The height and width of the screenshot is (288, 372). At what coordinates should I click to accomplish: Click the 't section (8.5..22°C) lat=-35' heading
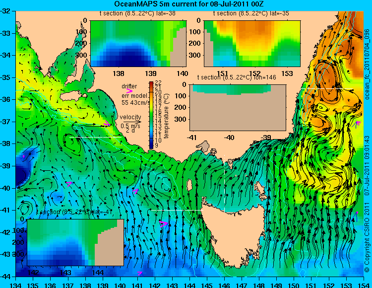point(251,13)
